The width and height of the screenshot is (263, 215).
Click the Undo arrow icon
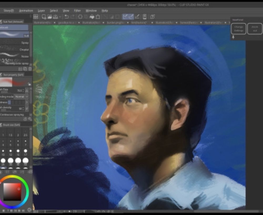point(67,17)
